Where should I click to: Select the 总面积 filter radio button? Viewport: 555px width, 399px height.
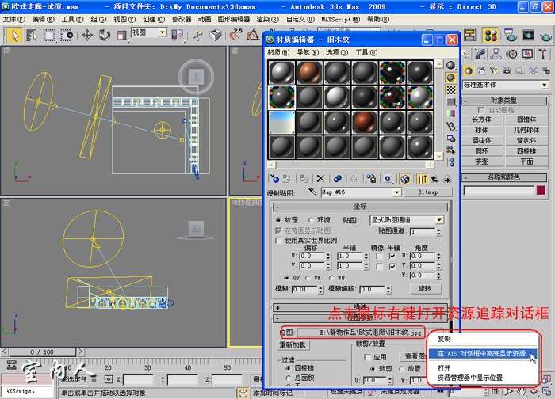click(288, 378)
